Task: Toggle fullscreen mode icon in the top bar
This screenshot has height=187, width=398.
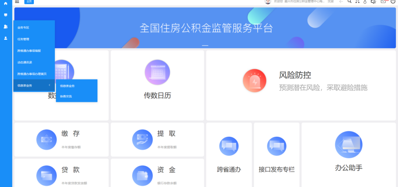Action: [357, 1]
